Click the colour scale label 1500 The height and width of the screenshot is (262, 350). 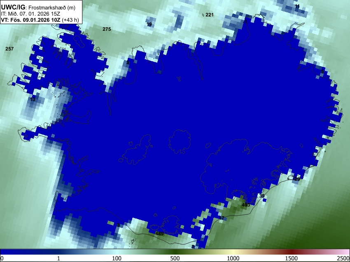(292, 258)
